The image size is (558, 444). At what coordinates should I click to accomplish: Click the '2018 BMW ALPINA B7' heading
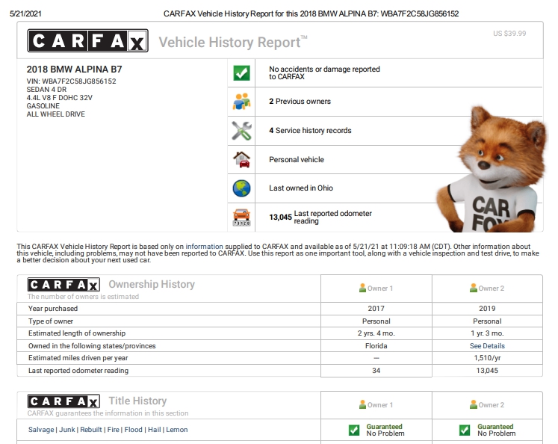(x=74, y=69)
